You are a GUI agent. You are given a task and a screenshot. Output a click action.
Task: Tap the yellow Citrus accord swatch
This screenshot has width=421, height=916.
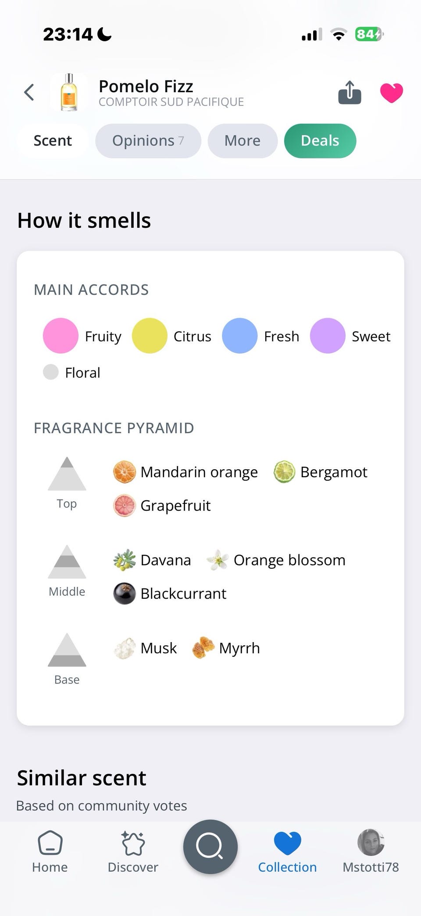pyautogui.click(x=150, y=336)
